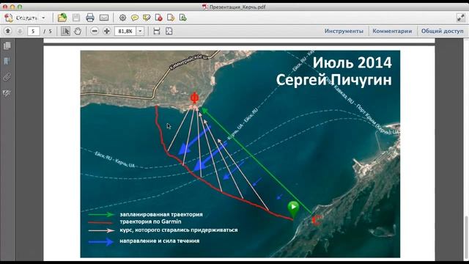Click the page with green arrow icon
Viewport: 469px width, 264px height.
pos(182,18)
